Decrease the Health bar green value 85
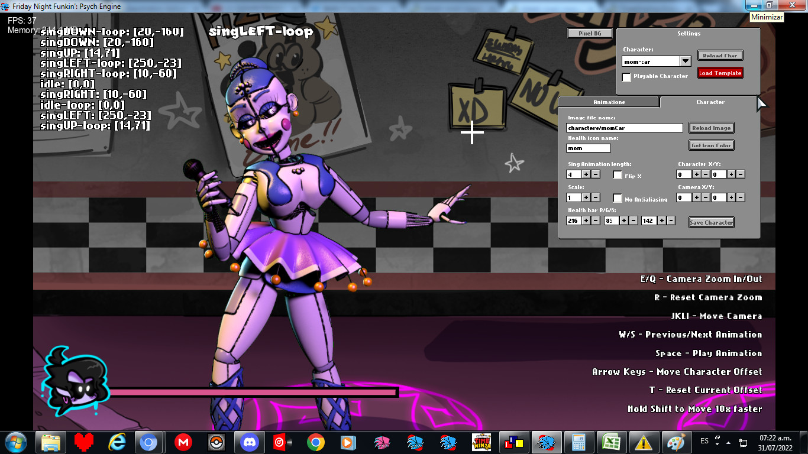Screen dimensions: 808x454 click(x=634, y=220)
